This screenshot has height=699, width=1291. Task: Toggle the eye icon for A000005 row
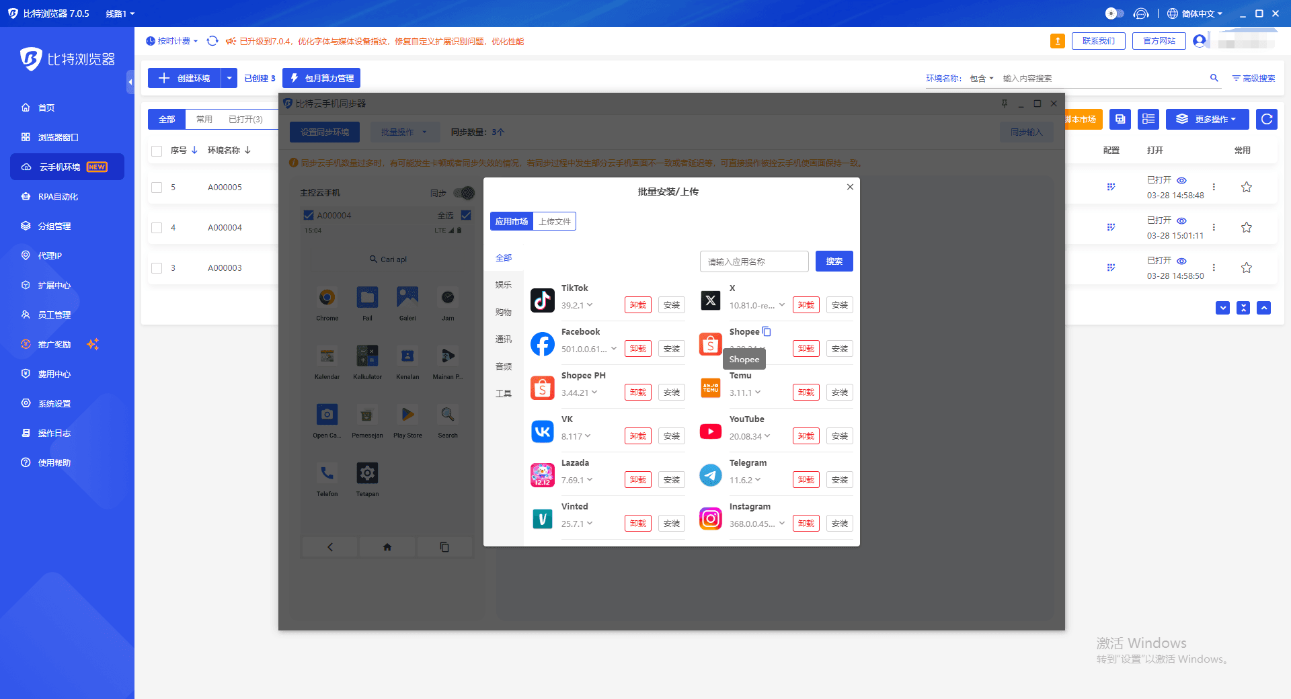(x=1181, y=180)
